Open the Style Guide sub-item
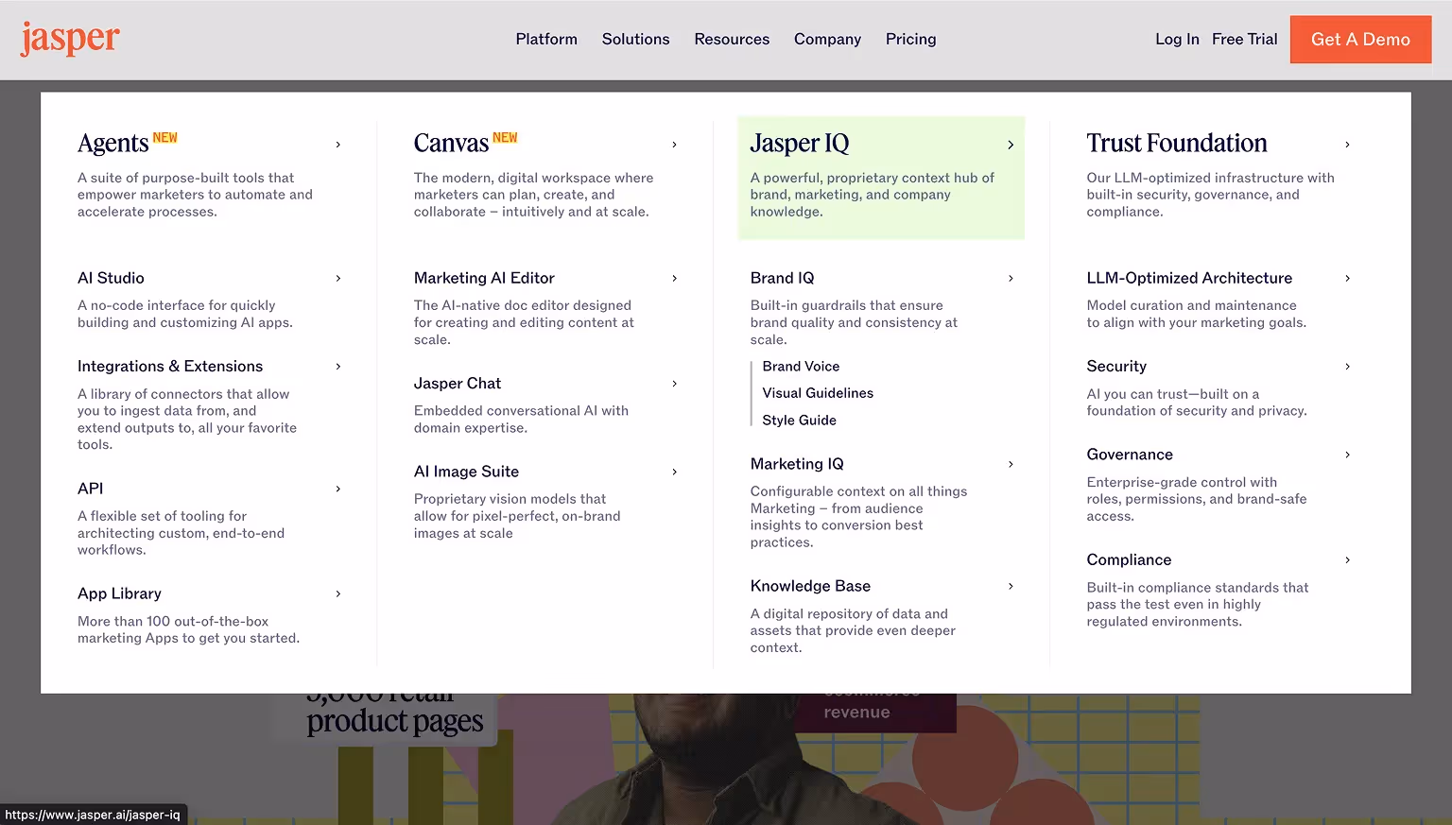1452x825 pixels. [x=799, y=421]
